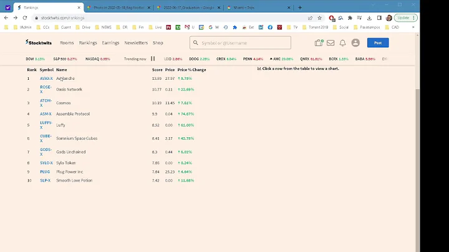Open the Gmail bookmark icon

[x=187, y=27]
